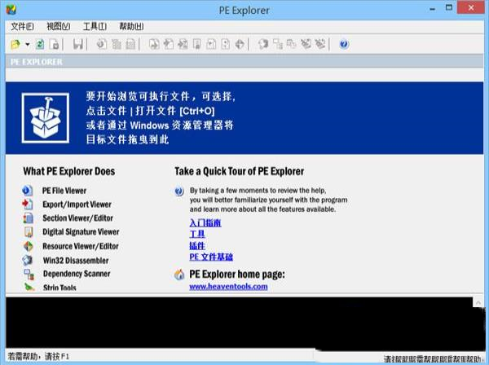489x365 pixels.
Task: Follow the 工具 link
Action: pos(197,234)
